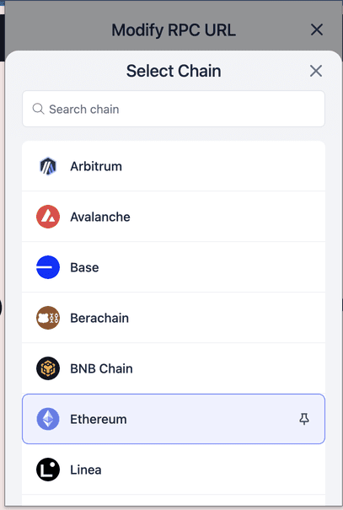Screen dimensions: 343x510
Task: Click the magnifier icon in search box
Action: pos(39,109)
